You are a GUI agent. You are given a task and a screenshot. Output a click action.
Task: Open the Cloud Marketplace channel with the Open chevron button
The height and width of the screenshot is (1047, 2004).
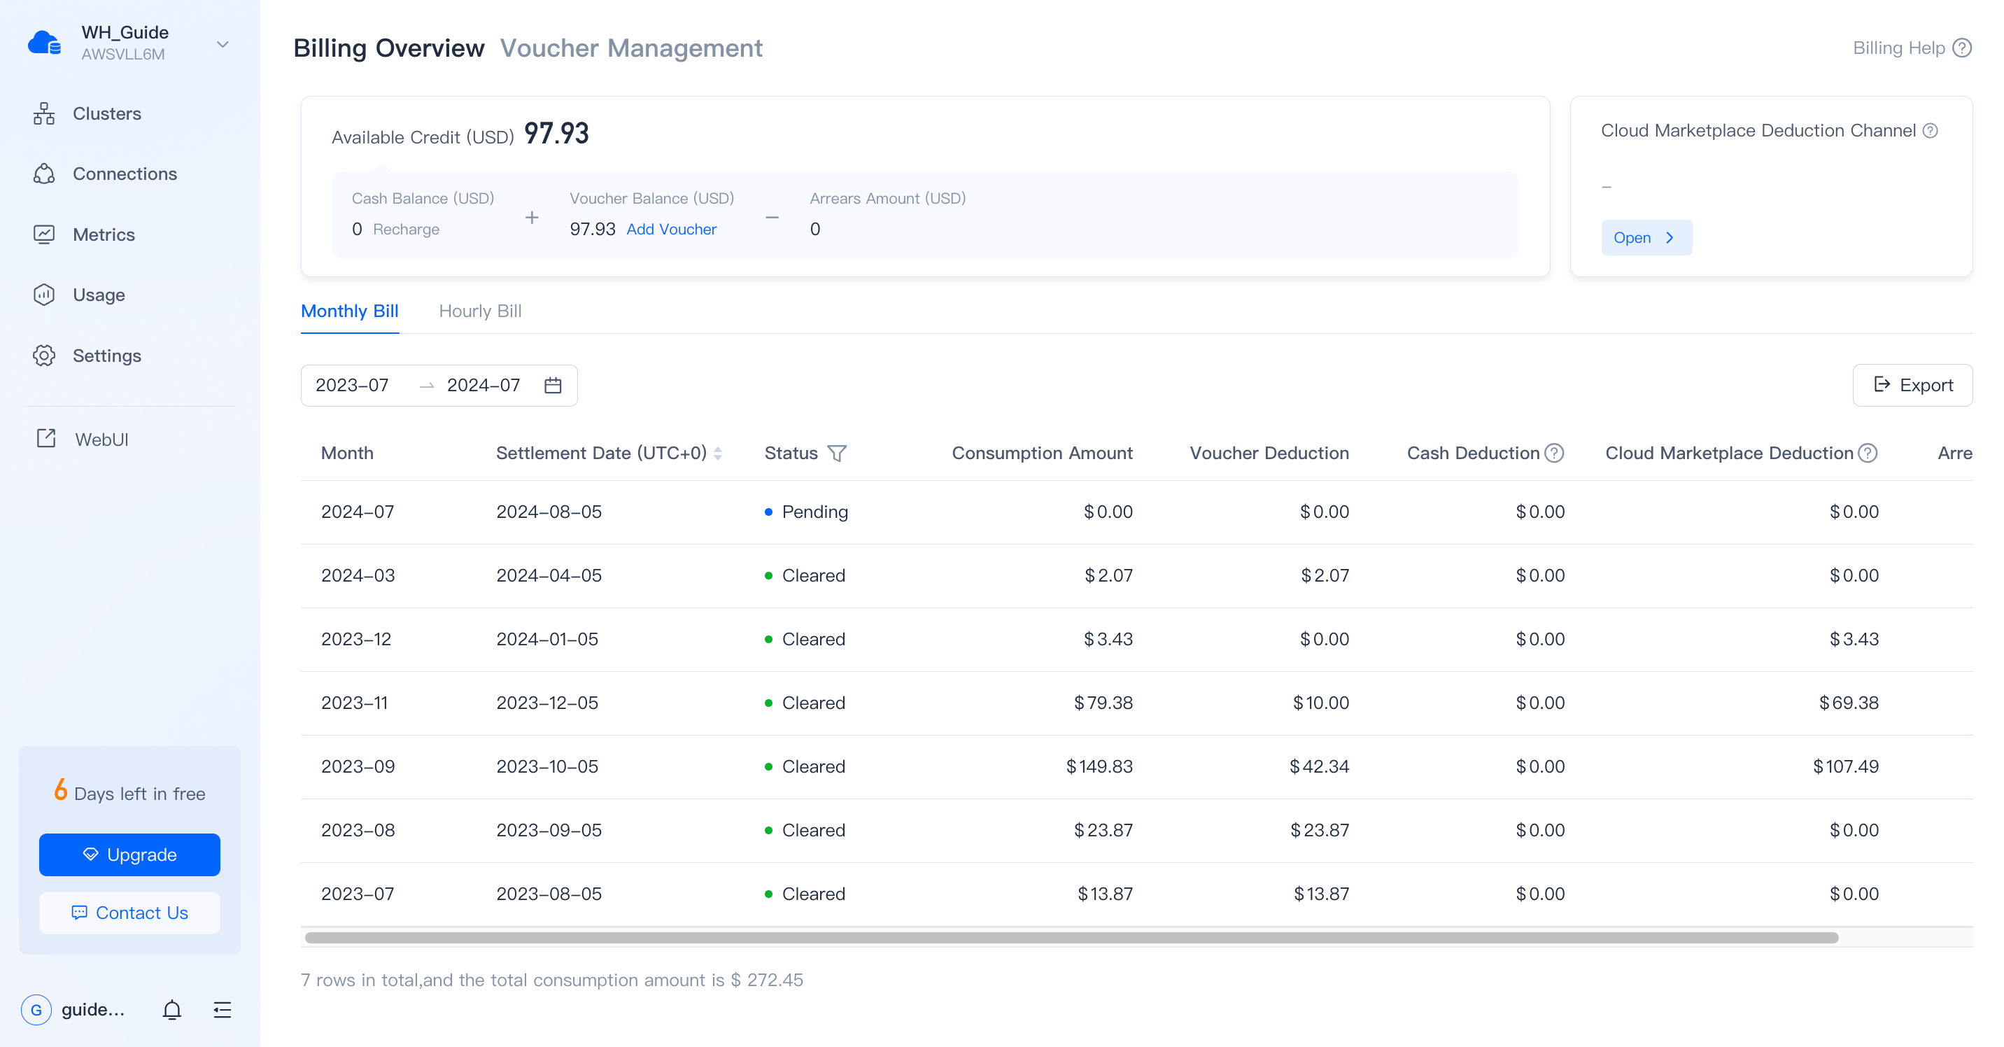[1645, 237]
